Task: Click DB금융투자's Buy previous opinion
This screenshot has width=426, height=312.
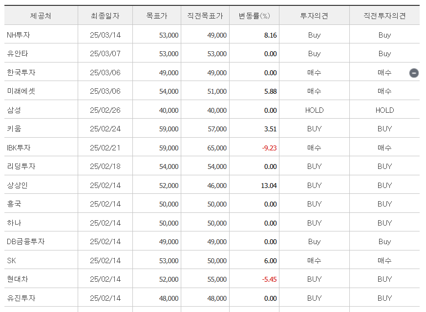Action: [384, 242]
